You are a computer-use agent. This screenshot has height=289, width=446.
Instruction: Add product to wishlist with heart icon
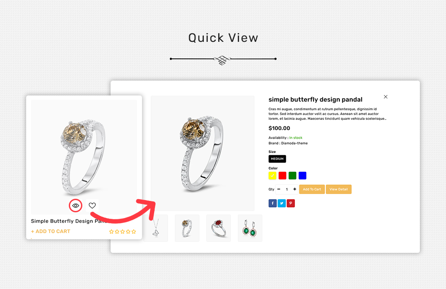point(92,206)
